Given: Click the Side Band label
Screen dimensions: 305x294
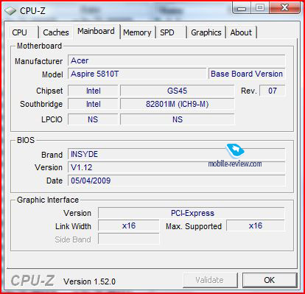Looking at the screenshot, I should pos(73,239).
